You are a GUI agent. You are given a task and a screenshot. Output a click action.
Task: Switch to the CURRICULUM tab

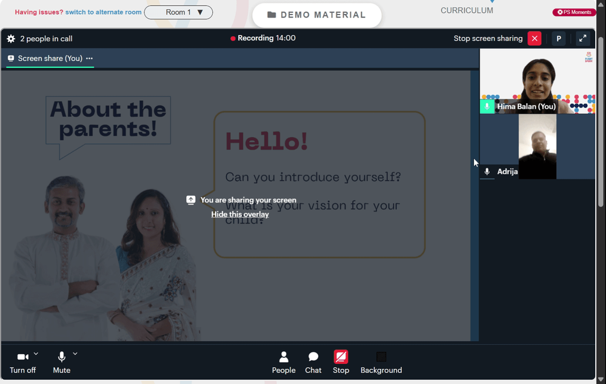coord(467,10)
